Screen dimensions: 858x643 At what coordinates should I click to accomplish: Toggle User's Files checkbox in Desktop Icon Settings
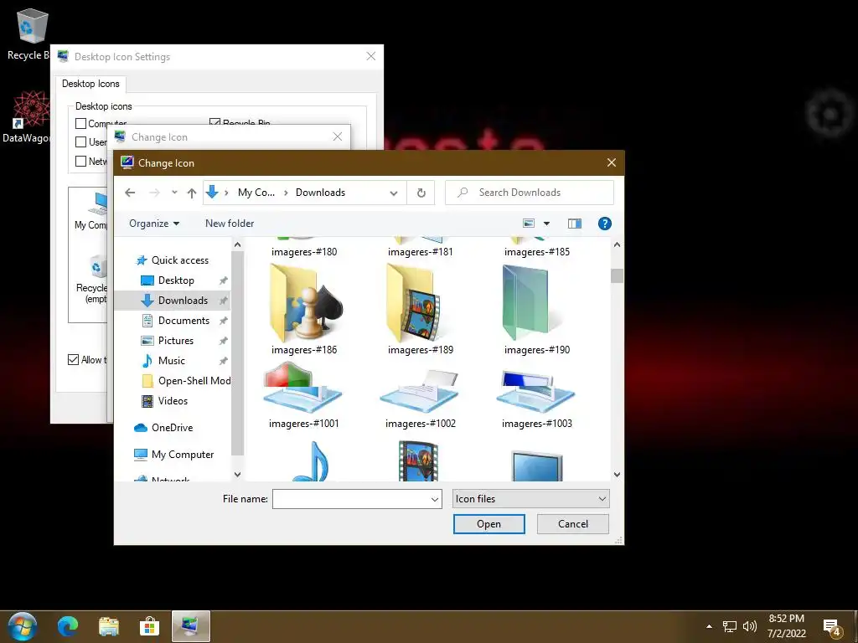81,142
